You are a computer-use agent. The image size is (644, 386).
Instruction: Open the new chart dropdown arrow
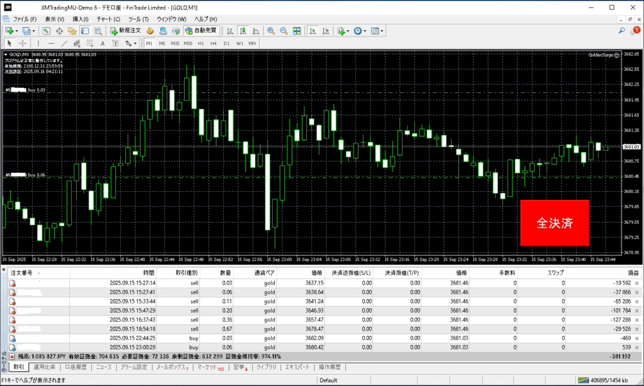coord(18,30)
